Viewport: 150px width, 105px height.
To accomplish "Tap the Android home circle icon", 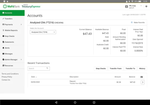I will [75, 102].
